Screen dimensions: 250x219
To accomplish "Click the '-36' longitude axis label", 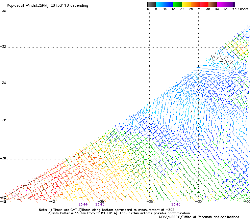I will tap(150, 202).
